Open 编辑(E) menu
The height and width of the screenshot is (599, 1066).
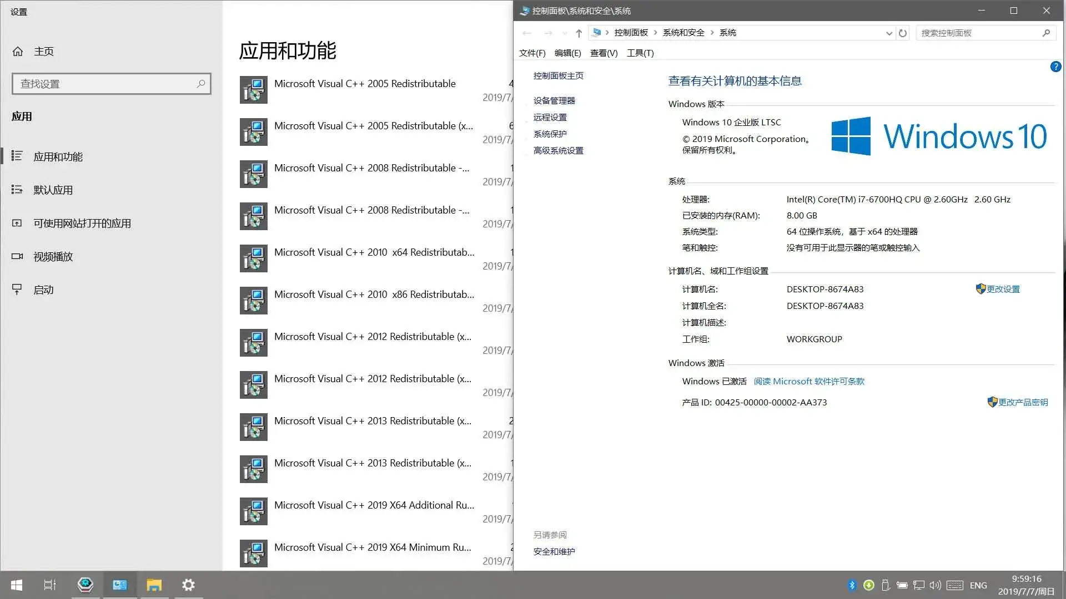coord(567,53)
